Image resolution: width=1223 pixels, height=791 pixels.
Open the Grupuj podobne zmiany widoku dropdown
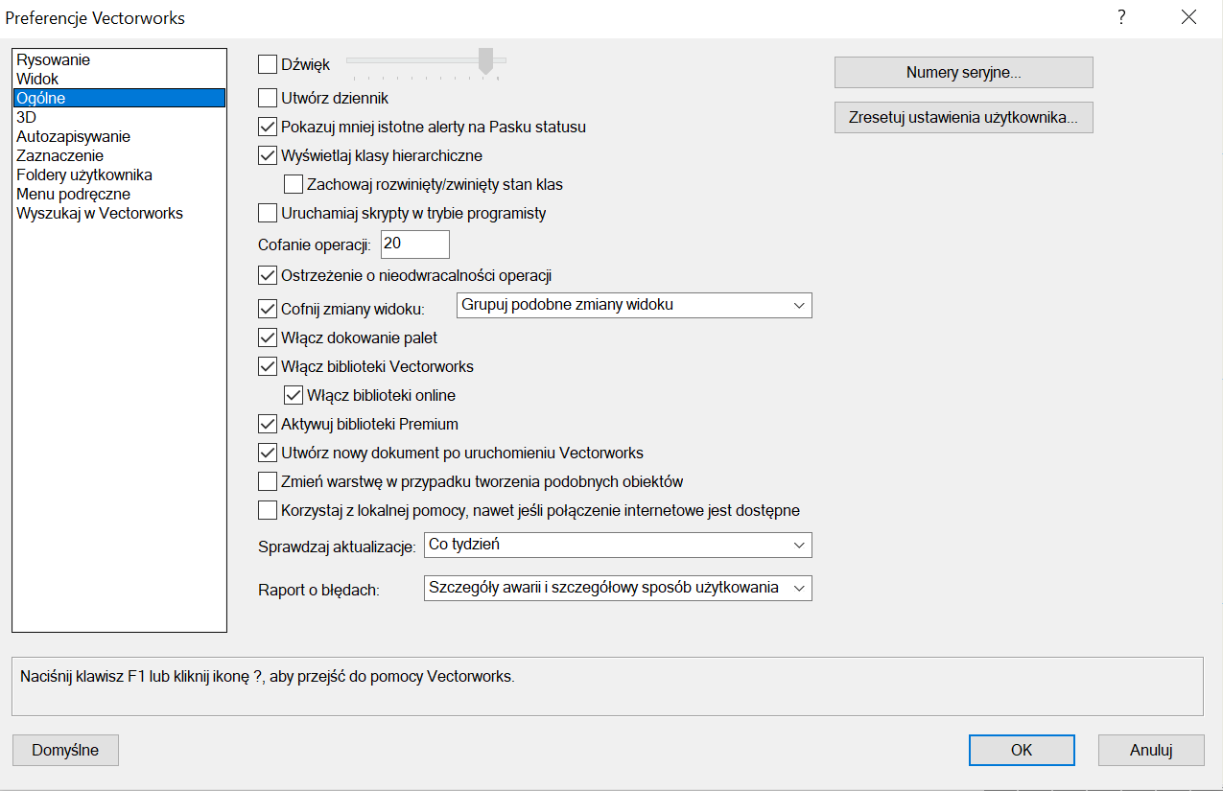point(634,305)
